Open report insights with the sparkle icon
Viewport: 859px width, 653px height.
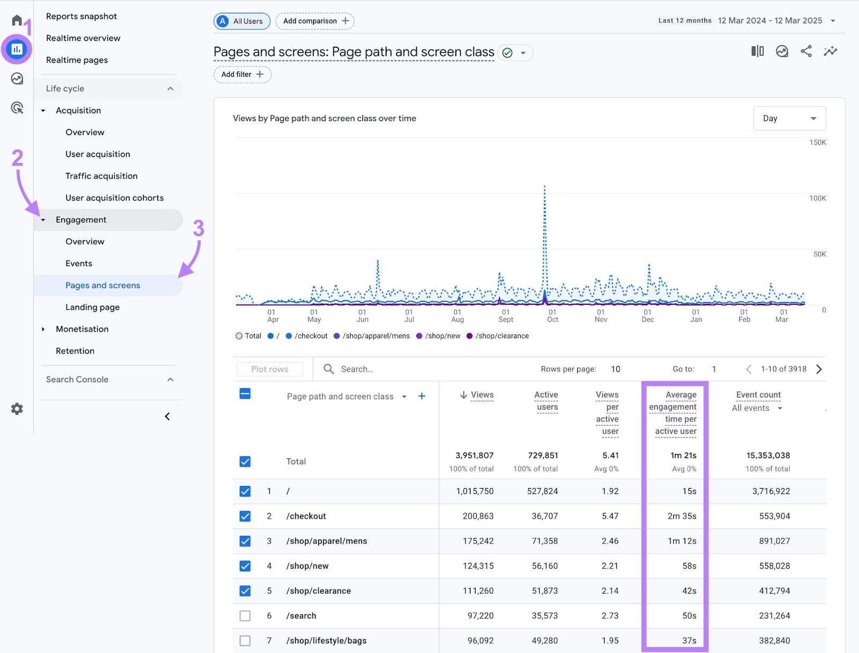[830, 51]
